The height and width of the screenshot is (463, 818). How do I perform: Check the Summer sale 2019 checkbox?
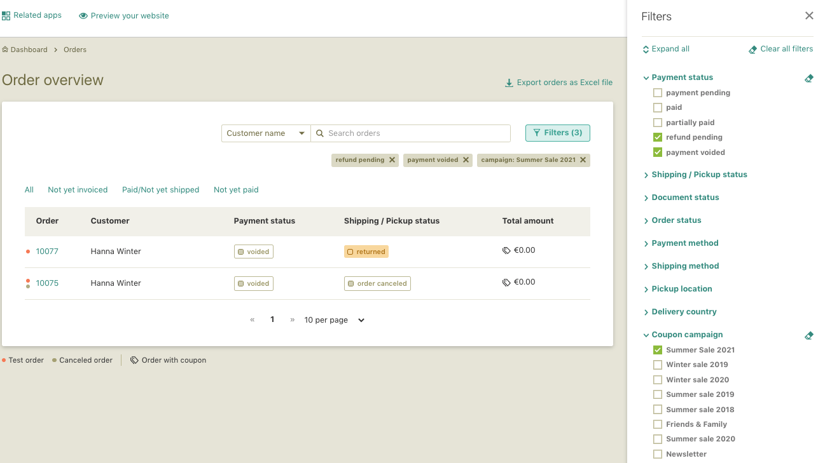click(x=658, y=394)
